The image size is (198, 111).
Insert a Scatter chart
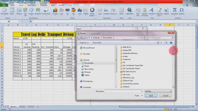click(x=86, y=12)
